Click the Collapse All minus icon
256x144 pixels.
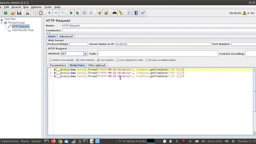click(56, 13)
